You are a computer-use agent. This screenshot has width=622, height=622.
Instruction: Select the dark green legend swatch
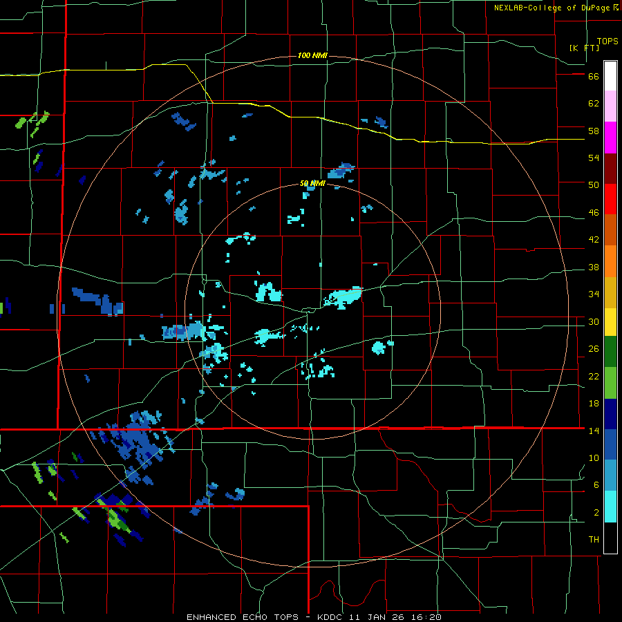point(610,352)
